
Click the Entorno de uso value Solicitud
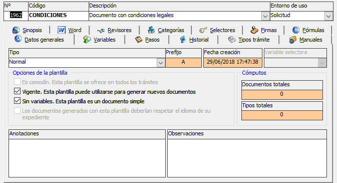point(297,16)
